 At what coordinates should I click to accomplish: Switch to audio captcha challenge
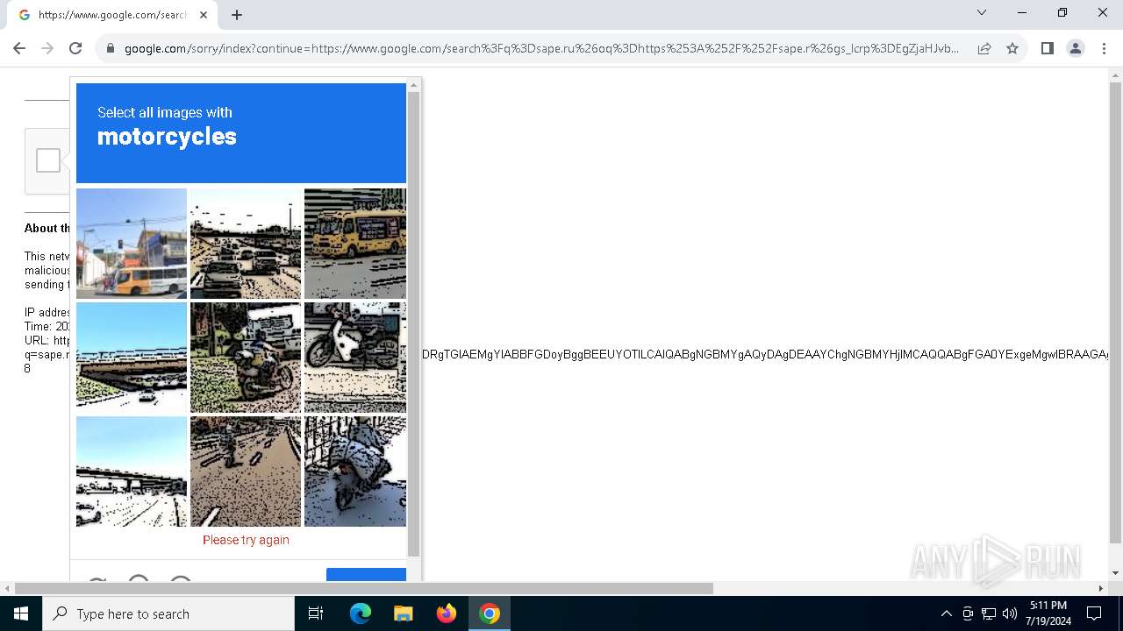click(x=139, y=578)
